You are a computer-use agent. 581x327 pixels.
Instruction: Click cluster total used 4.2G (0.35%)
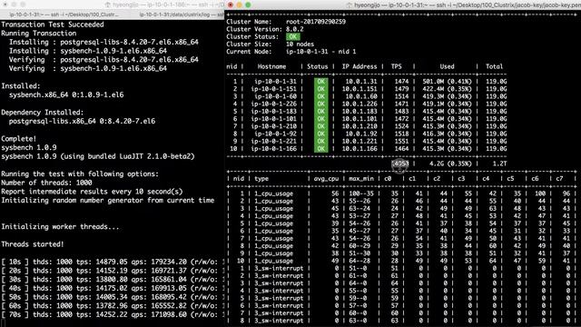[450, 163]
